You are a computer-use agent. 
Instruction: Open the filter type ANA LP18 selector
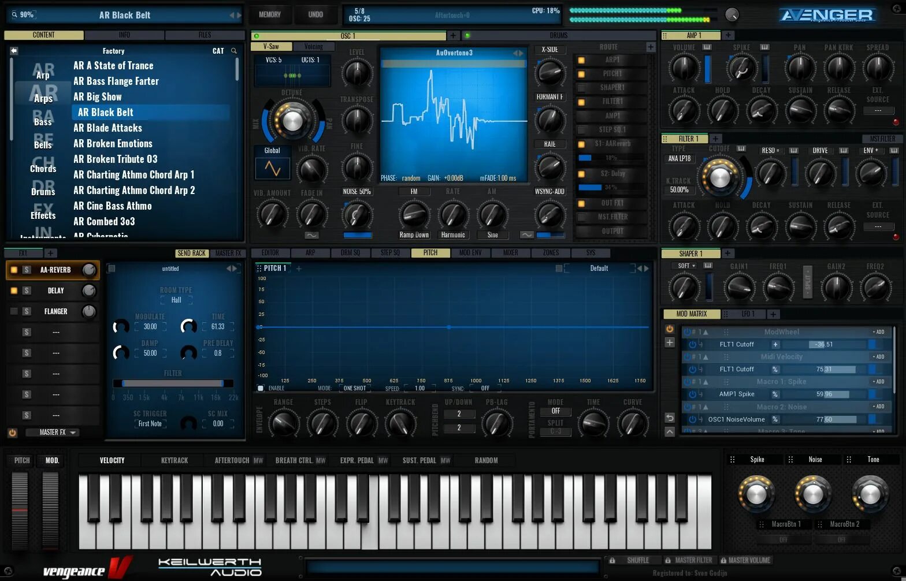coord(679,158)
